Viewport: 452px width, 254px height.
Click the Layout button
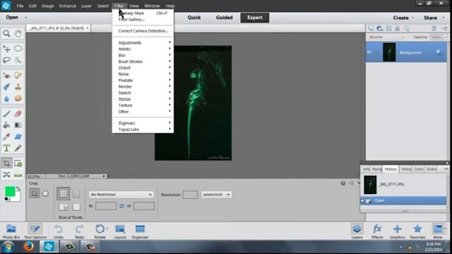[x=120, y=231]
